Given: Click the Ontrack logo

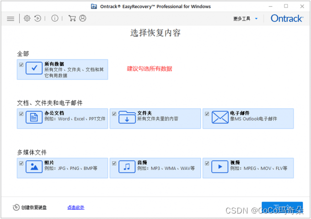Looking at the screenshot, I should tap(287, 18).
